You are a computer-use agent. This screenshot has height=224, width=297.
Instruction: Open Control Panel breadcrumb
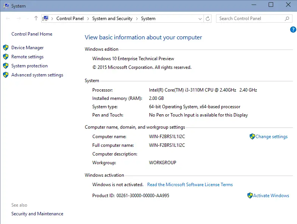pos(70,19)
